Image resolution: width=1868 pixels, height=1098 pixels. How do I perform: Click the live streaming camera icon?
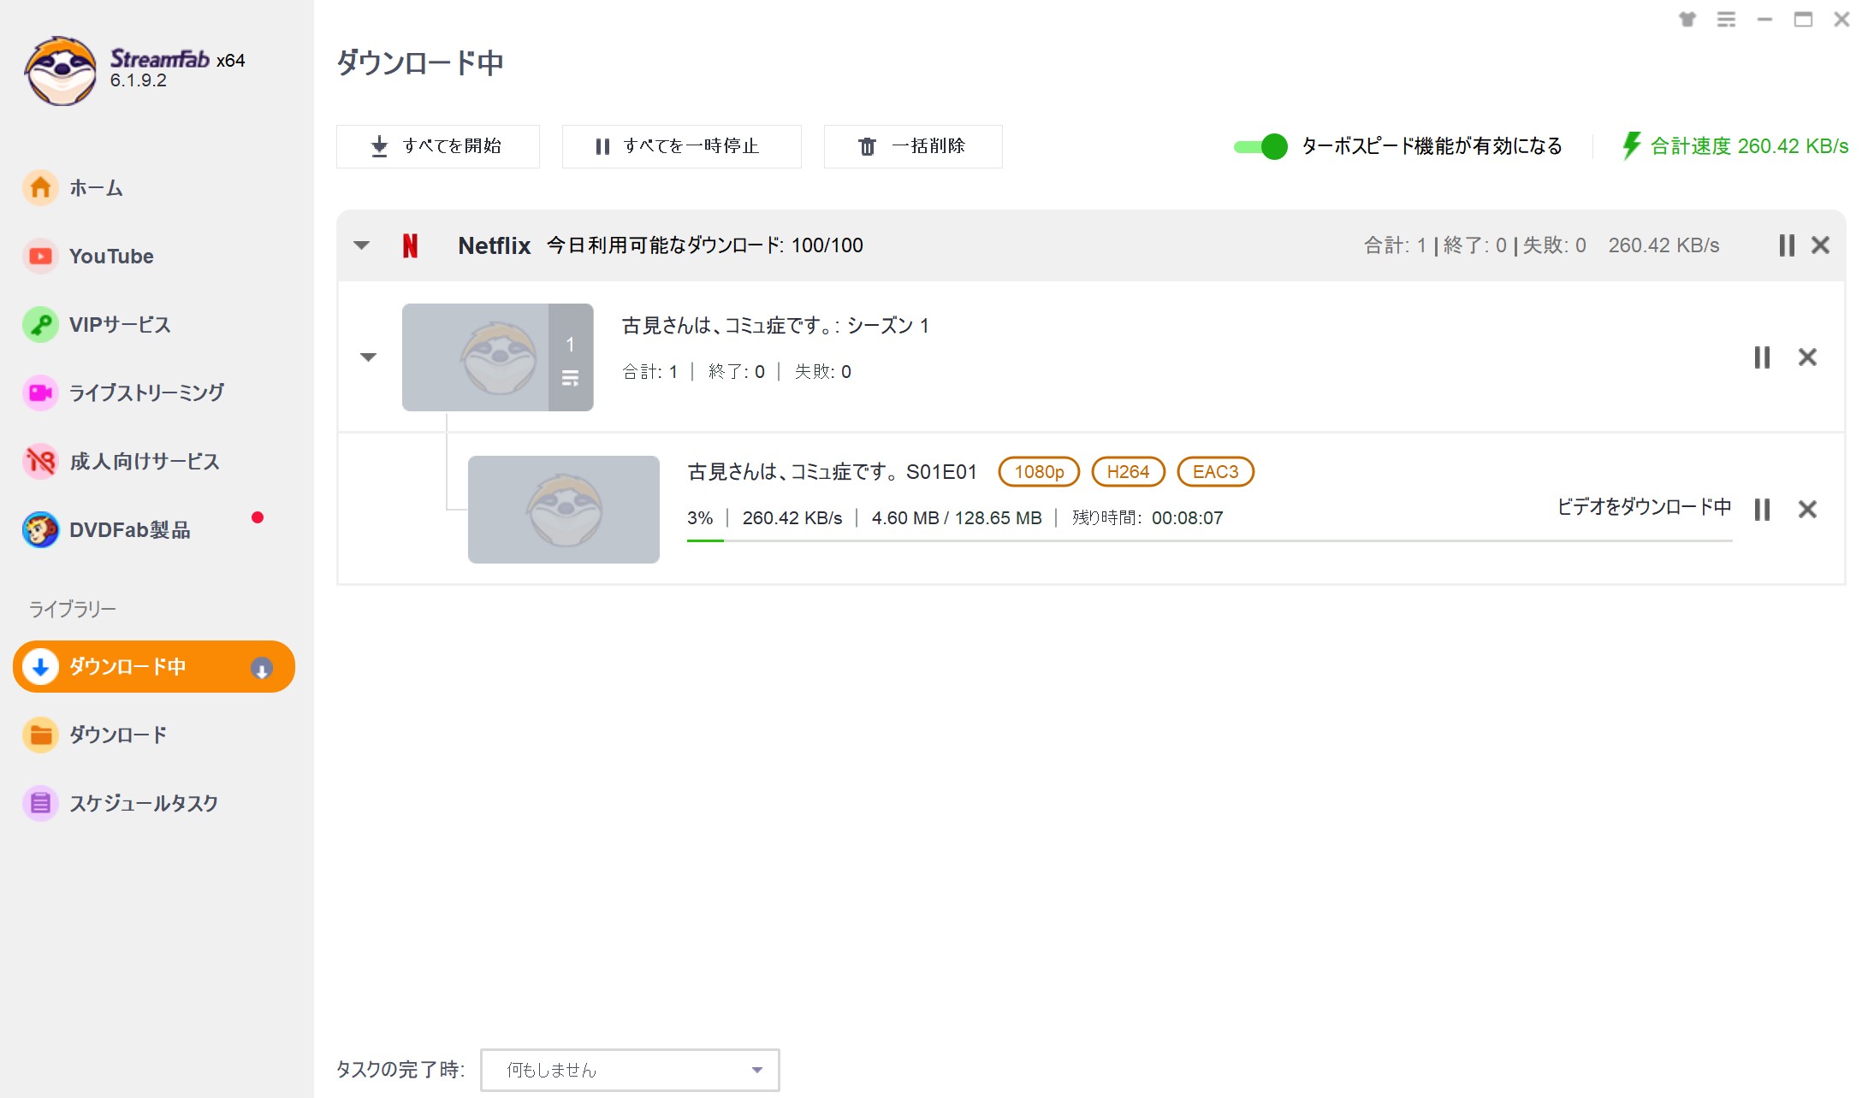point(40,393)
